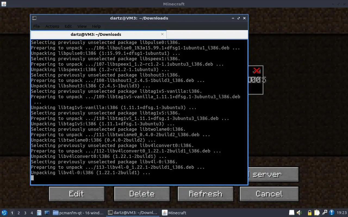Select the dartz@VM3: ~/Downloads terminal tab

[x=98, y=34]
